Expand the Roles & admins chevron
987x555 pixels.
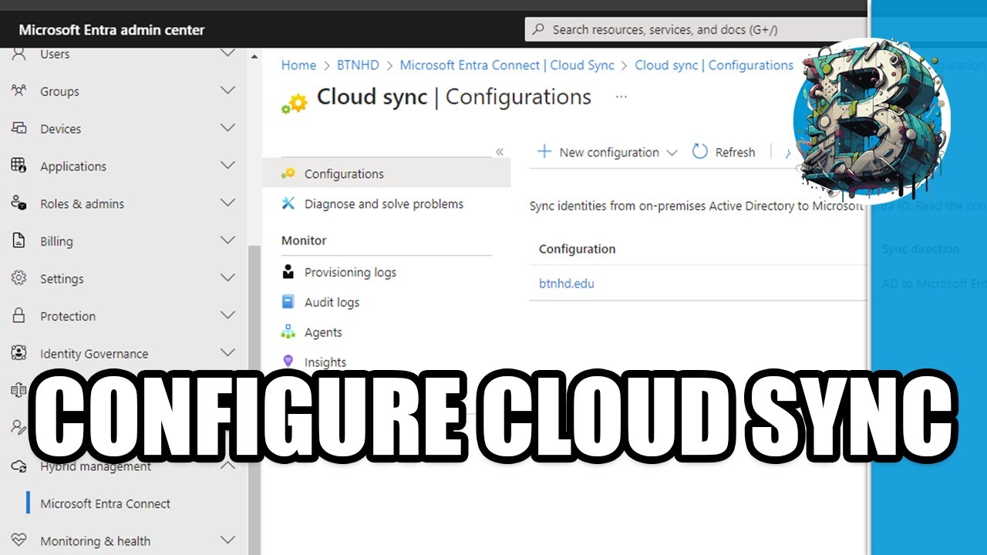[x=227, y=203]
